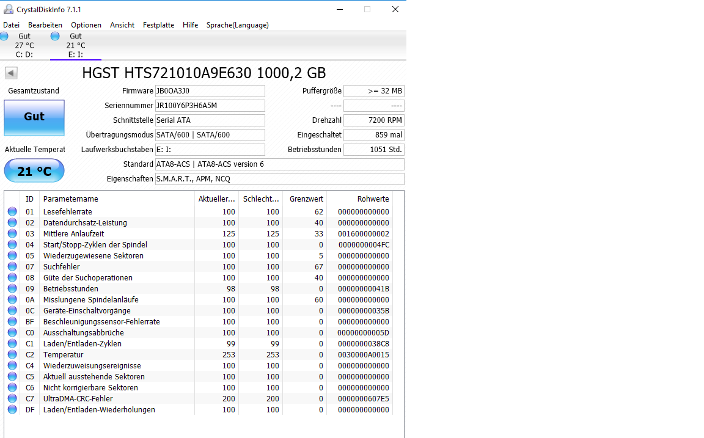The width and height of the screenshot is (704, 438).
Task: Open the Sprache(Language) menu
Action: point(238,25)
